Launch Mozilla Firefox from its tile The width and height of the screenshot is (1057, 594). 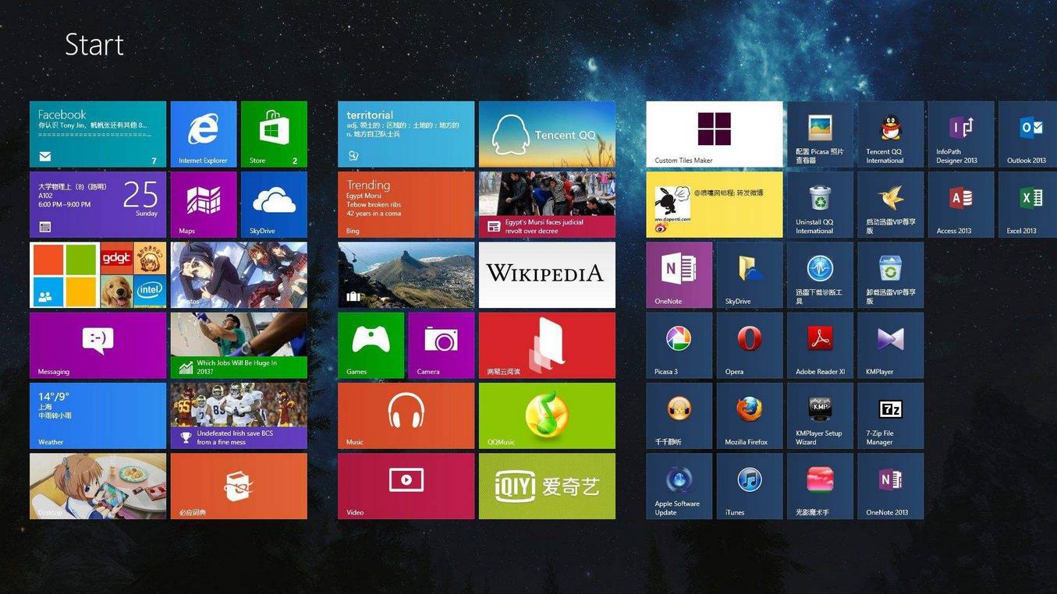749,415
